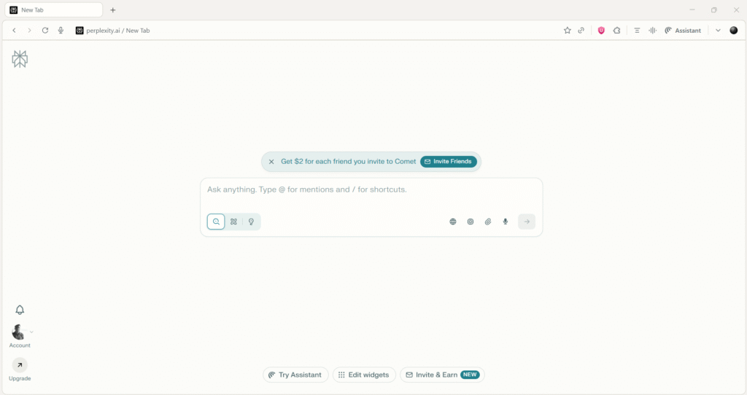Viewport: 747px width, 395px height.
Task: Reload the page
Action: pos(44,31)
